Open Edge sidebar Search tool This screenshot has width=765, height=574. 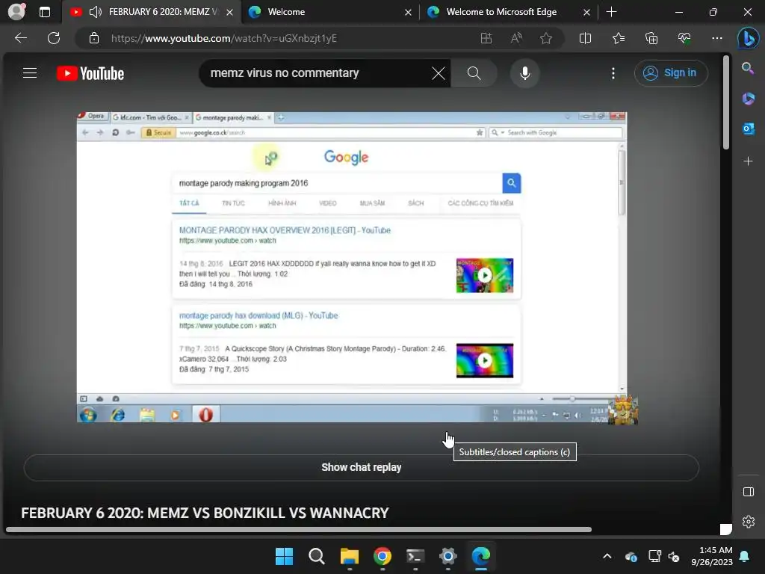pyautogui.click(x=748, y=68)
